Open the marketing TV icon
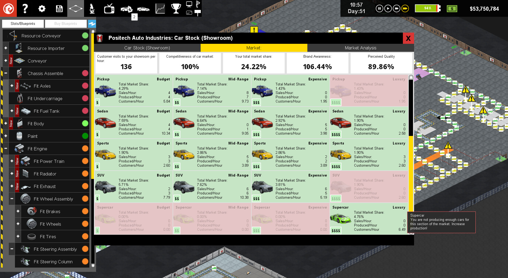This screenshot has height=278, width=508. click(x=109, y=8)
